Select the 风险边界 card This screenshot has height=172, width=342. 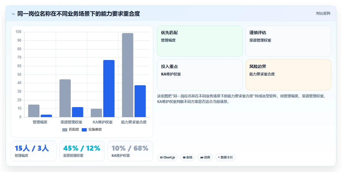[288, 75]
